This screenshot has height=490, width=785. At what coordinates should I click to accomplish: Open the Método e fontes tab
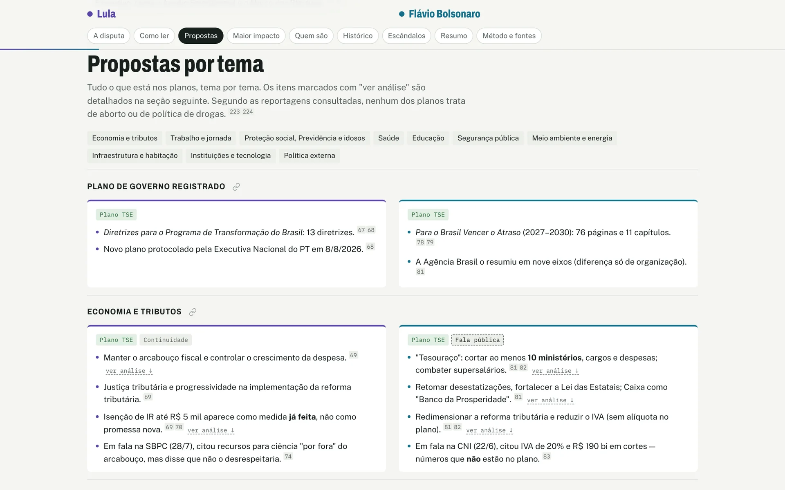509,36
